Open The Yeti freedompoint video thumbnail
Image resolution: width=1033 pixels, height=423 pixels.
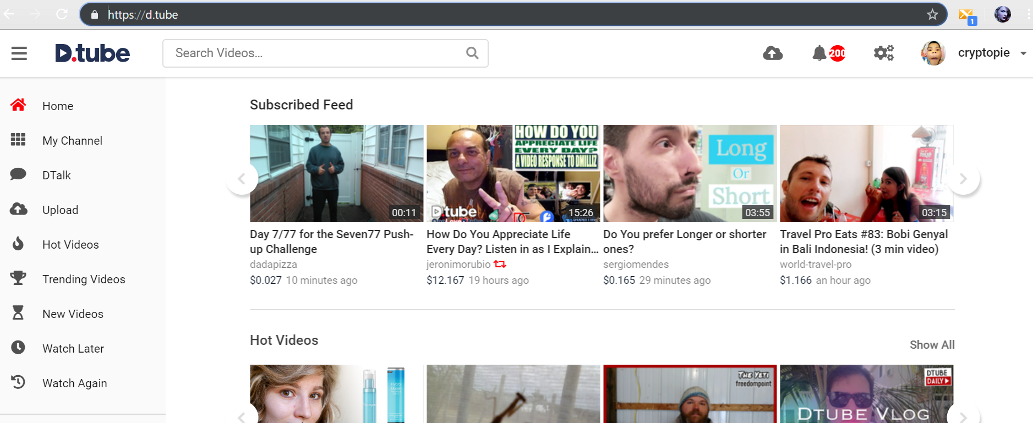point(690,394)
